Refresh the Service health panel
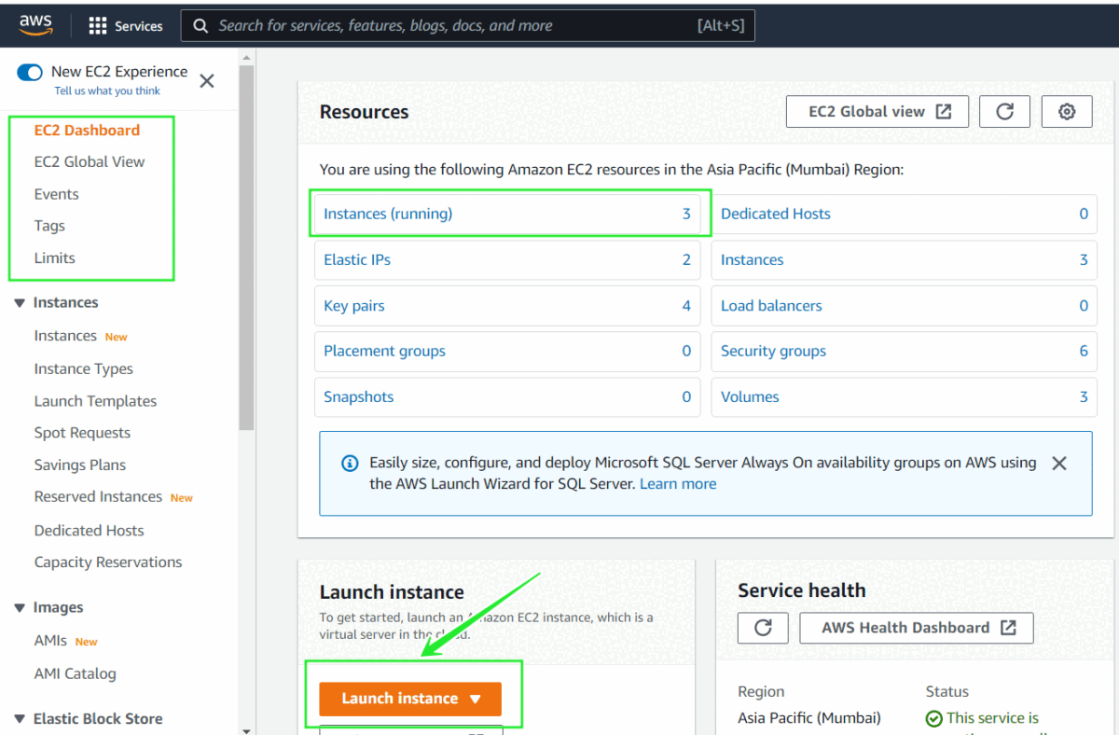Viewport: 1119px width, 735px height. [763, 628]
